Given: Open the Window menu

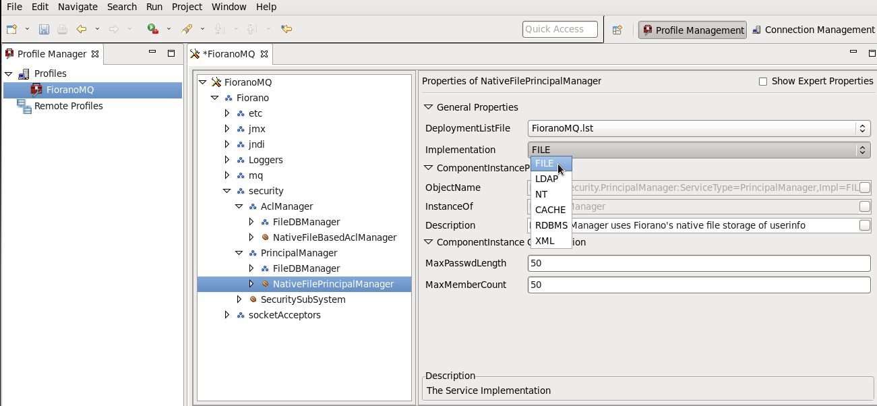Looking at the screenshot, I should tap(229, 7).
